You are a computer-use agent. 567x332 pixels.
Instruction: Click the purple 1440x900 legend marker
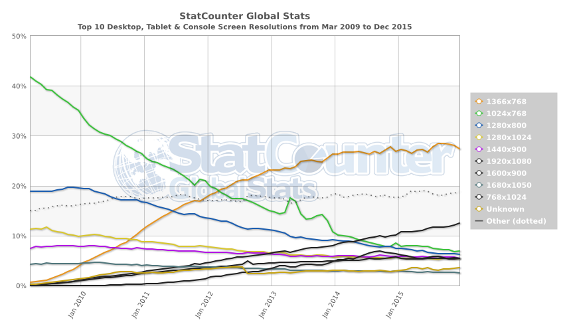pyautogui.click(x=479, y=149)
